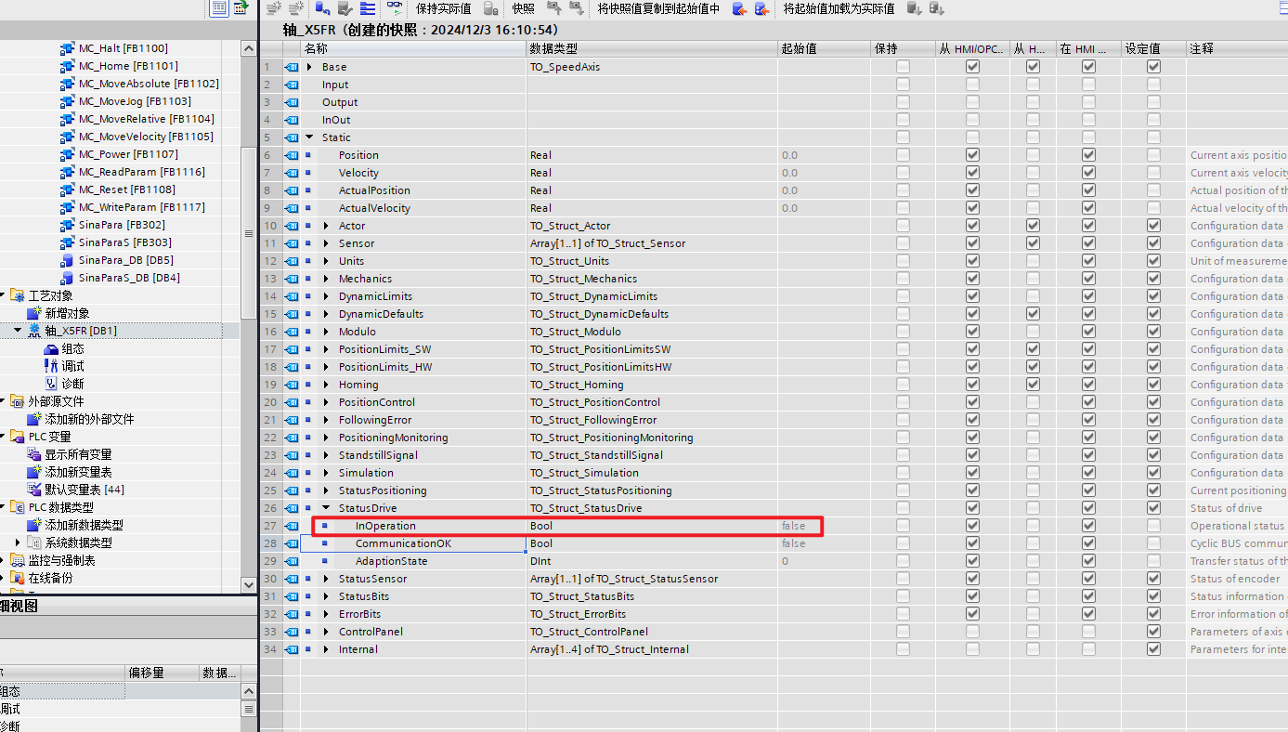Click project tree vertical scrollbar down arrow
The height and width of the screenshot is (732, 1288).
click(x=248, y=584)
